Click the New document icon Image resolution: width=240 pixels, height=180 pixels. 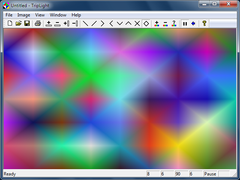[x=10, y=24]
